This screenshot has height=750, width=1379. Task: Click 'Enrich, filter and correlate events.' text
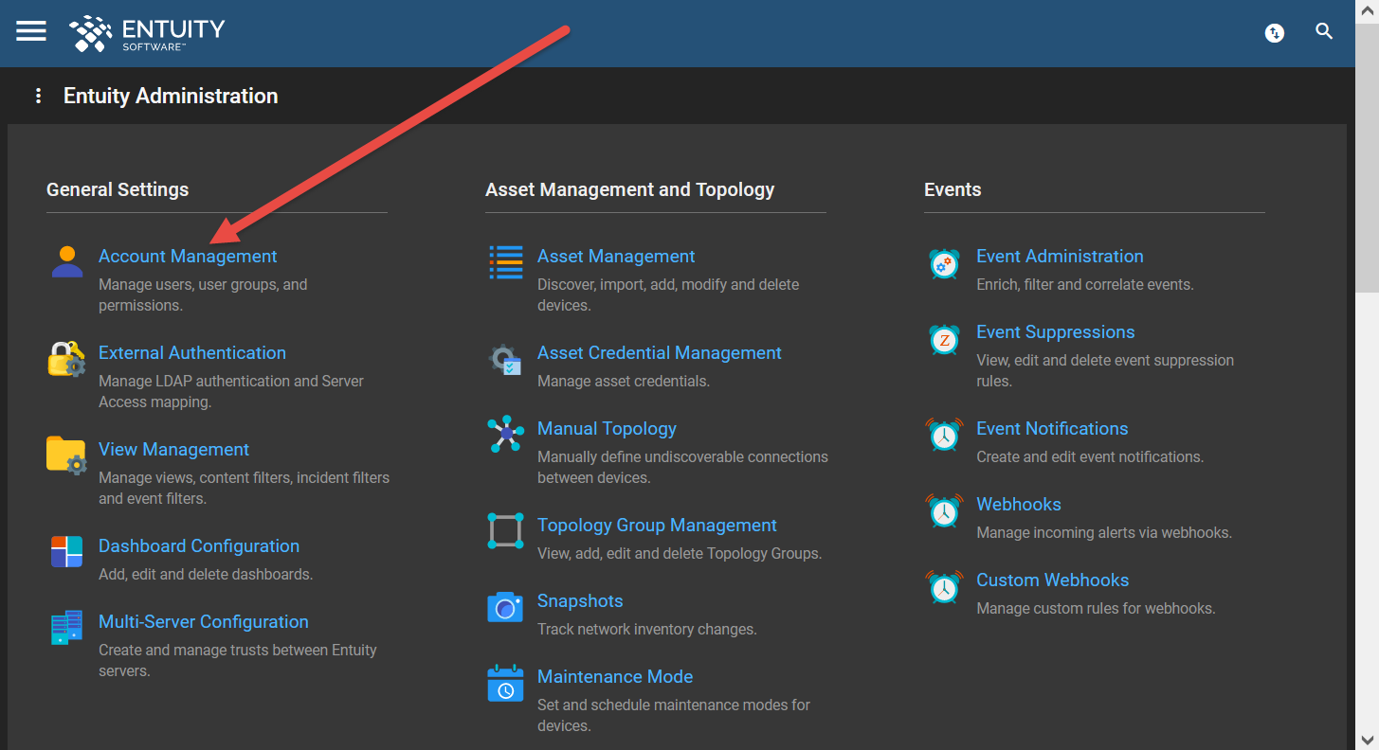click(1085, 284)
